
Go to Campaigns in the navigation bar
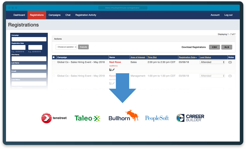[54, 15]
